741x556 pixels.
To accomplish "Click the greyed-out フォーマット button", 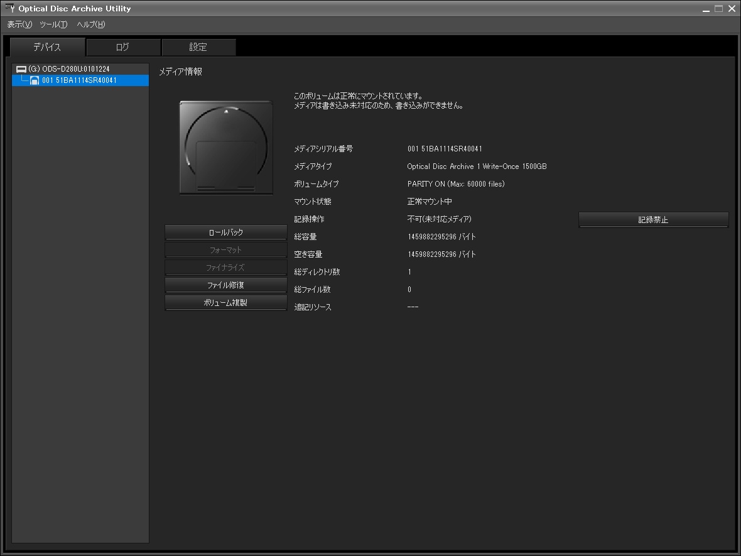I will tap(226, 250).
